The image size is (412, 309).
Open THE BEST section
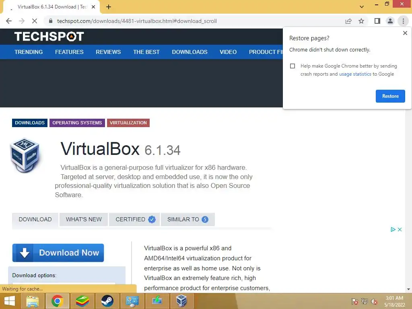146,52
